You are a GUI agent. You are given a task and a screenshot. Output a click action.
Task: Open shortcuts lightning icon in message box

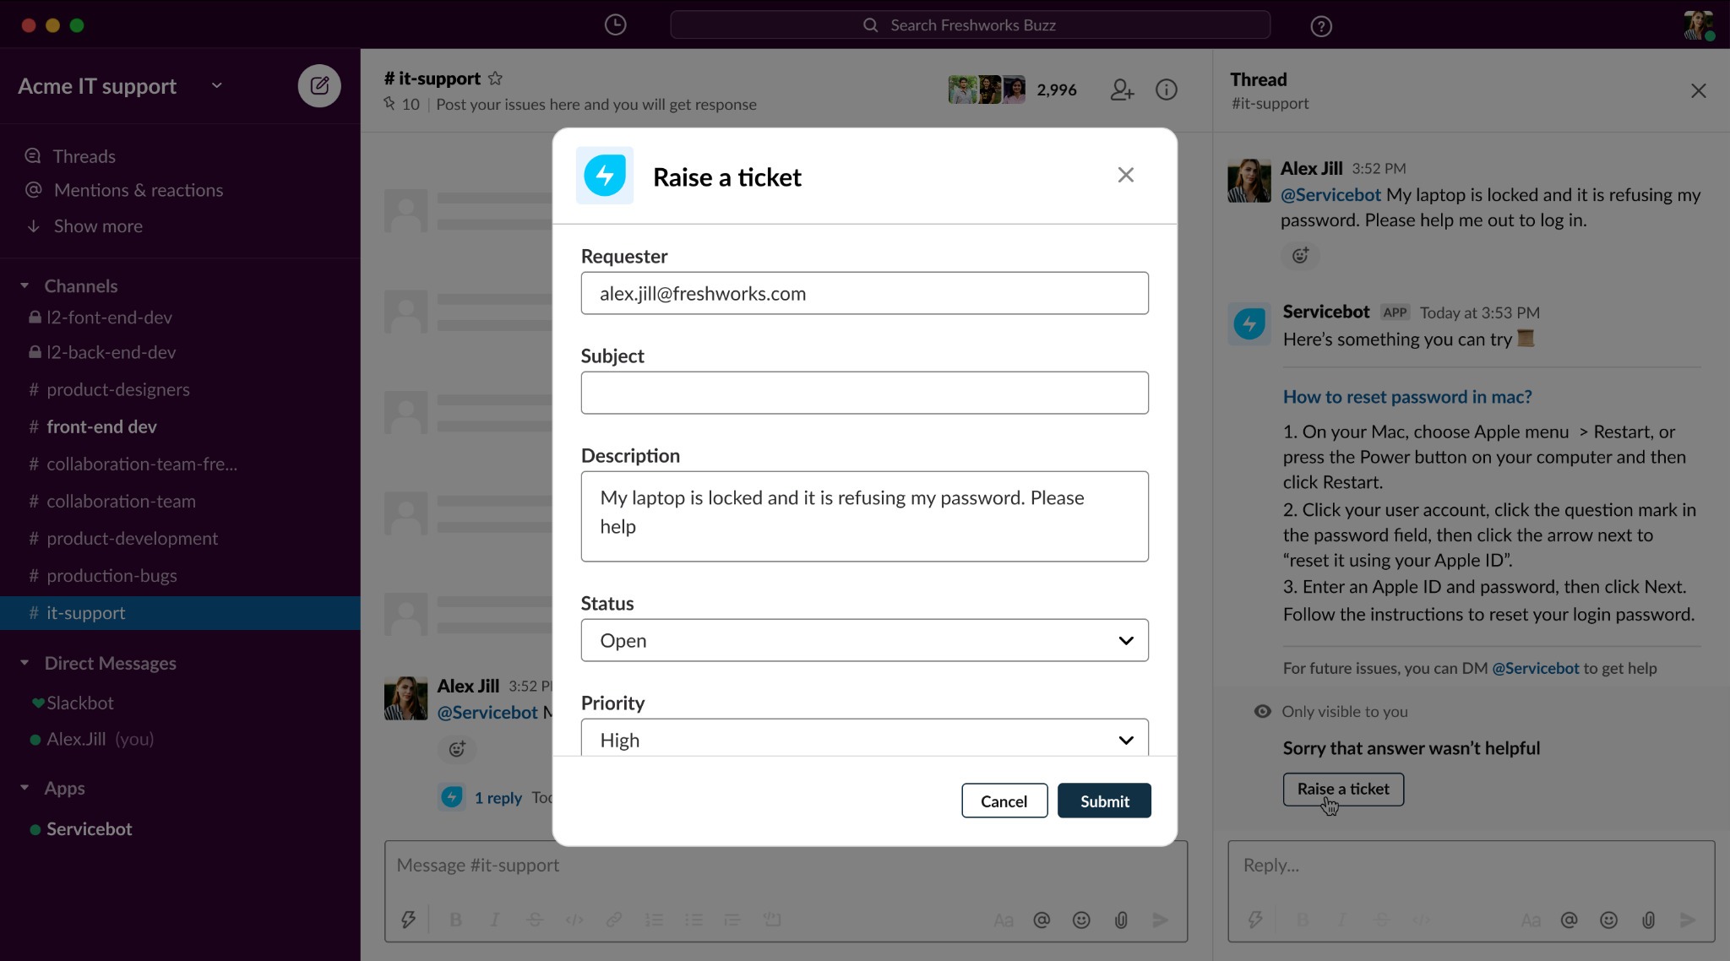pos(408,920)
